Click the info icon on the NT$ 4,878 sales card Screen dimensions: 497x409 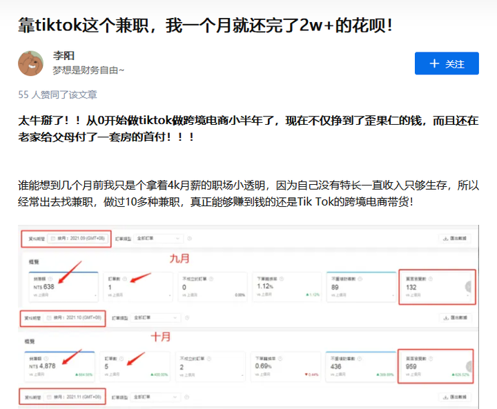tap(46, 359)
